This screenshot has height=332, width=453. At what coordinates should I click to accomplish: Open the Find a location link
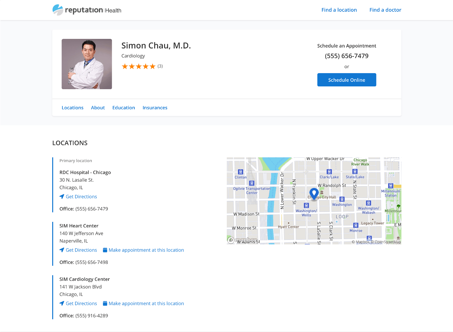click(339, 10)
